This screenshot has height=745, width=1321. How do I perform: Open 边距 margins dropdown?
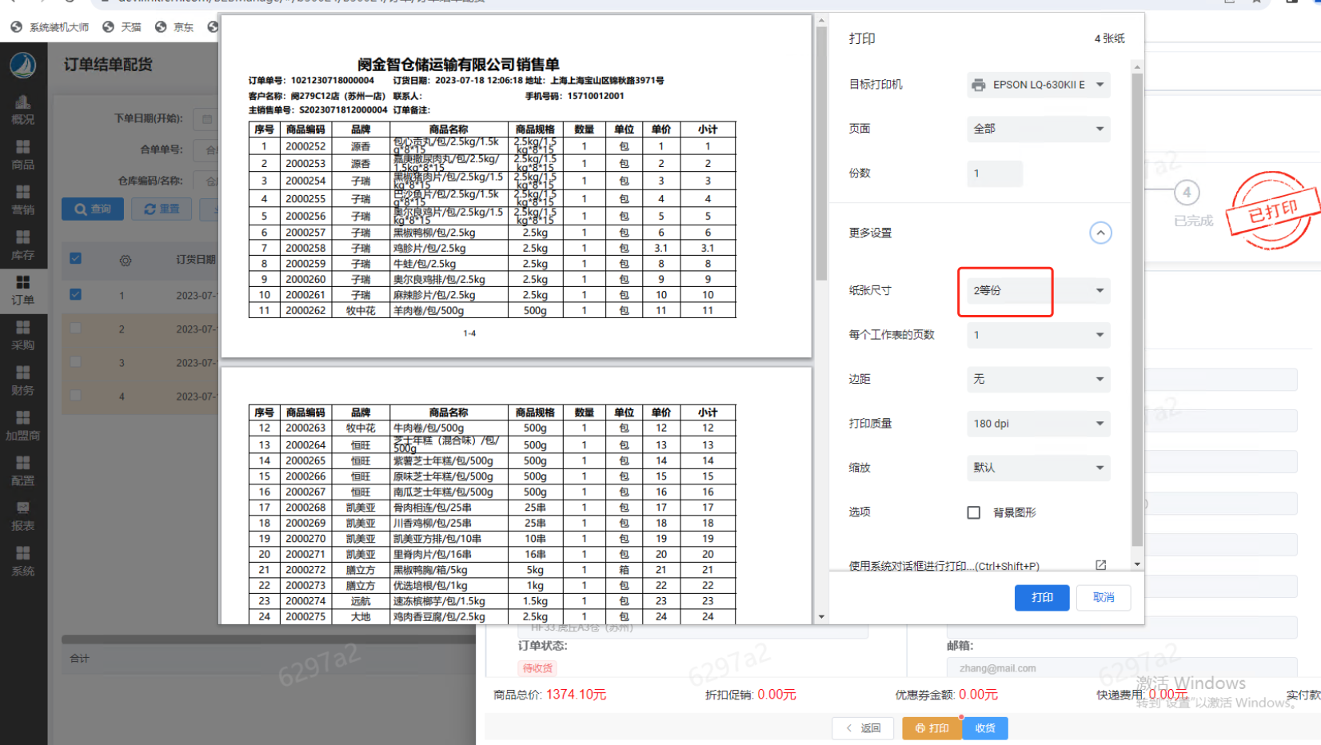click(1038, 379)
